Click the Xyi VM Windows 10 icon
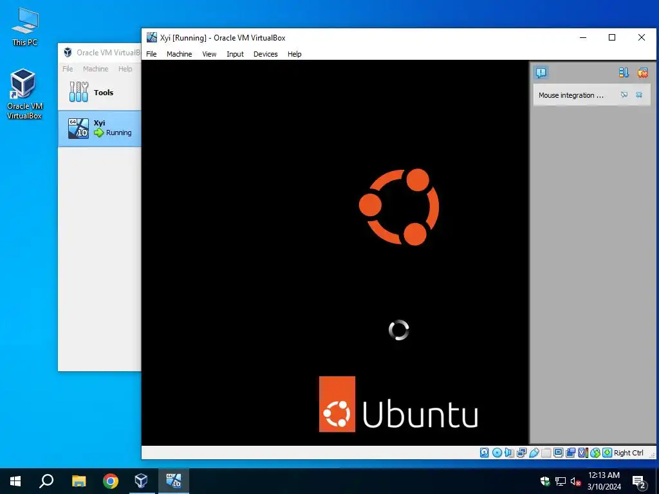The width and height of the screenshot is (659, 494). tap(79, 128)
